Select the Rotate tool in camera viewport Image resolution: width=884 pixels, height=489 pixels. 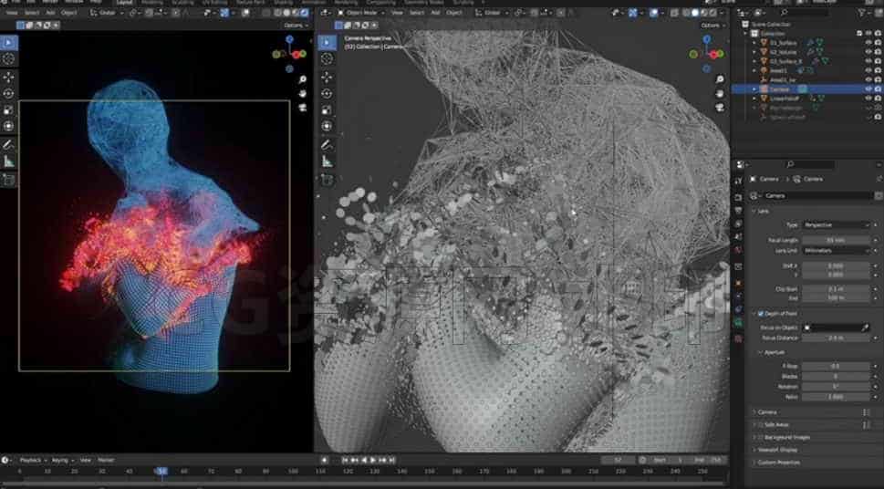coord(327,94)
